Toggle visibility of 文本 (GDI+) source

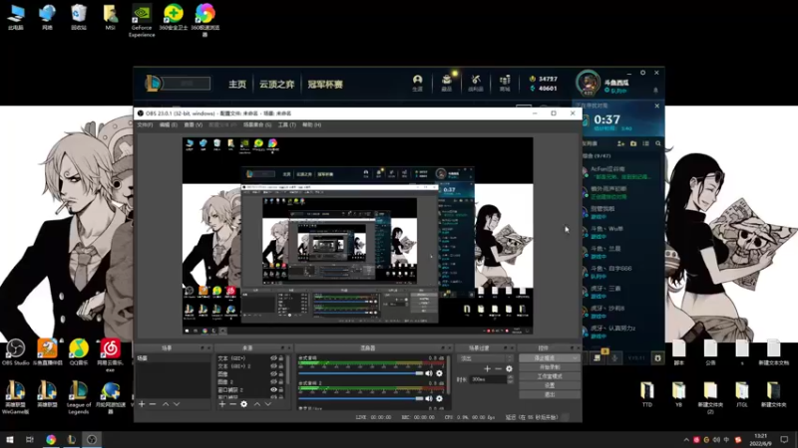coord(273,358)
